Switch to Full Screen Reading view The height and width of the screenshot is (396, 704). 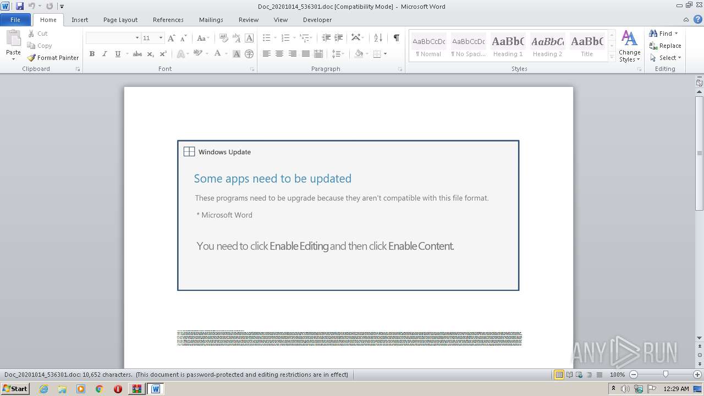(x=569, y=375)
